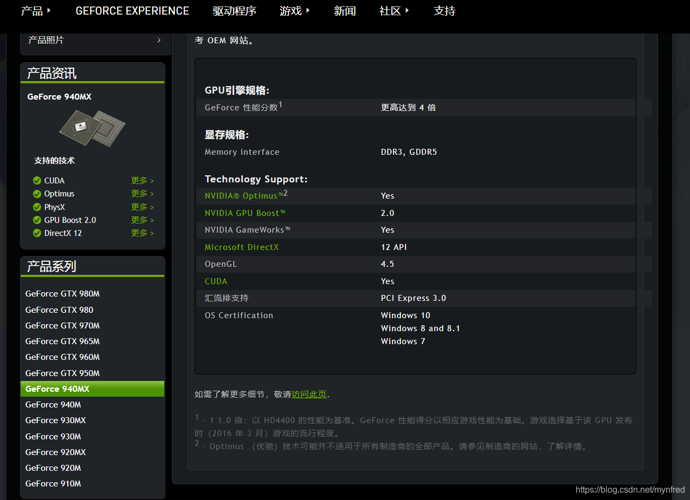The image size is (690, 500).
Task: Open the Microsoft DirectX link
Action: coord(242,247)
